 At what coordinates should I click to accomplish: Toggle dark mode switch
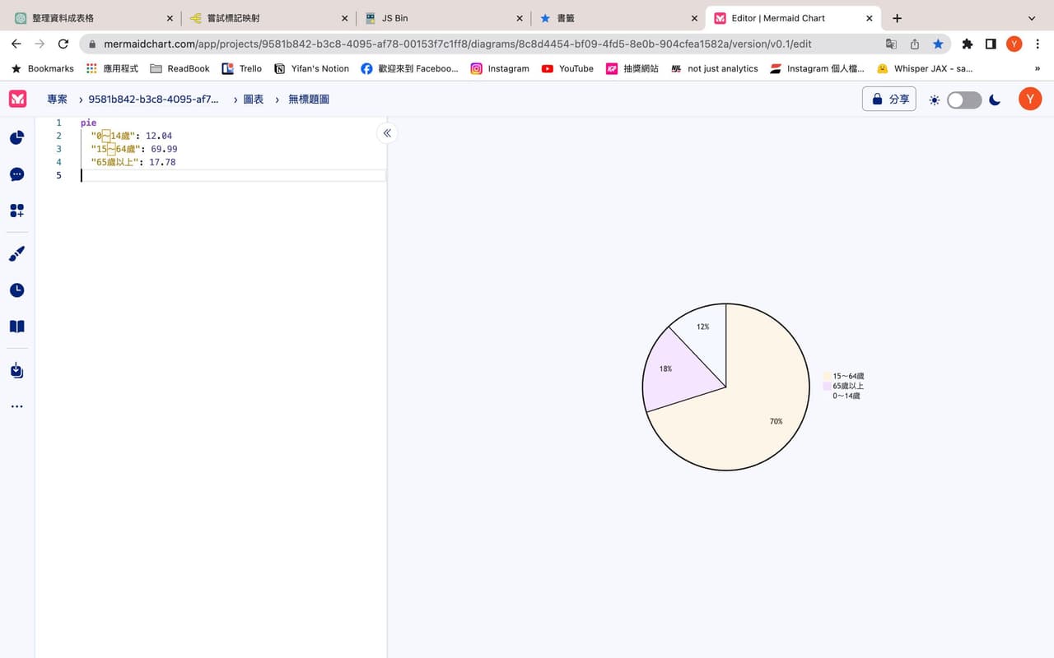(964, 100)
